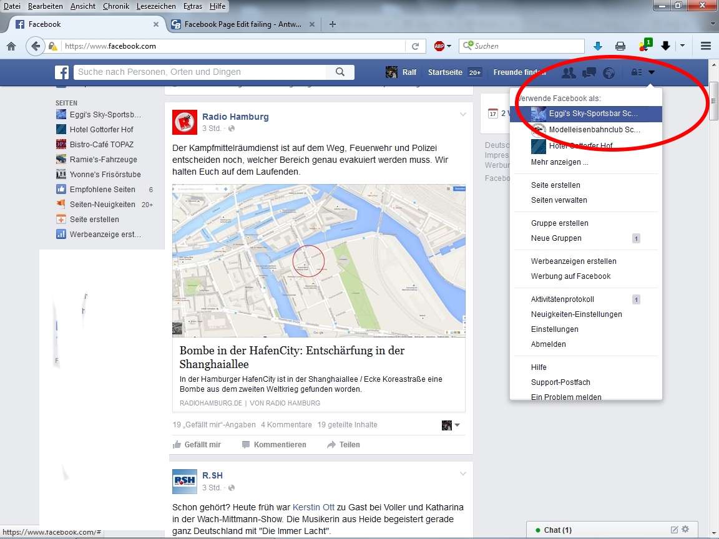Screen dimensions: 719x539
Task: Open the Firefox hamburger menu
Action: pos(706,46)
